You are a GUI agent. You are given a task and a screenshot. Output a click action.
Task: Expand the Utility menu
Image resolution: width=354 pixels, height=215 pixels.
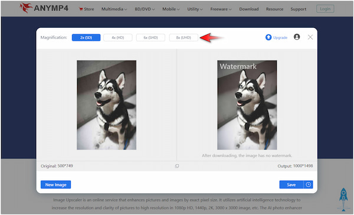[x=195, y=9]
